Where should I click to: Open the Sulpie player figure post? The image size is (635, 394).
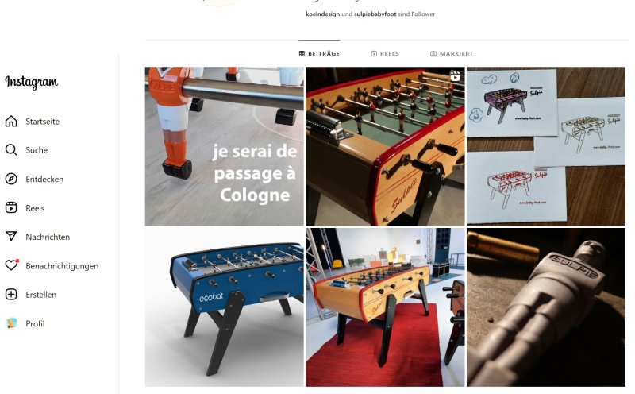point(546,307)
